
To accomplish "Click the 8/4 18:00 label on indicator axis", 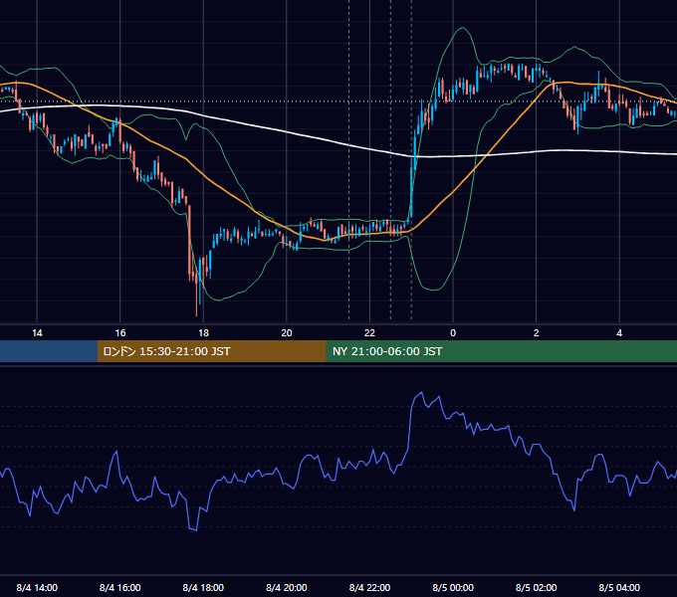I will pyautogui.click(x=203, y=588).
